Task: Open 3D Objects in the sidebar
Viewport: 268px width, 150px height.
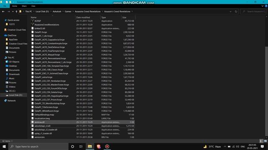Action: 14,62
